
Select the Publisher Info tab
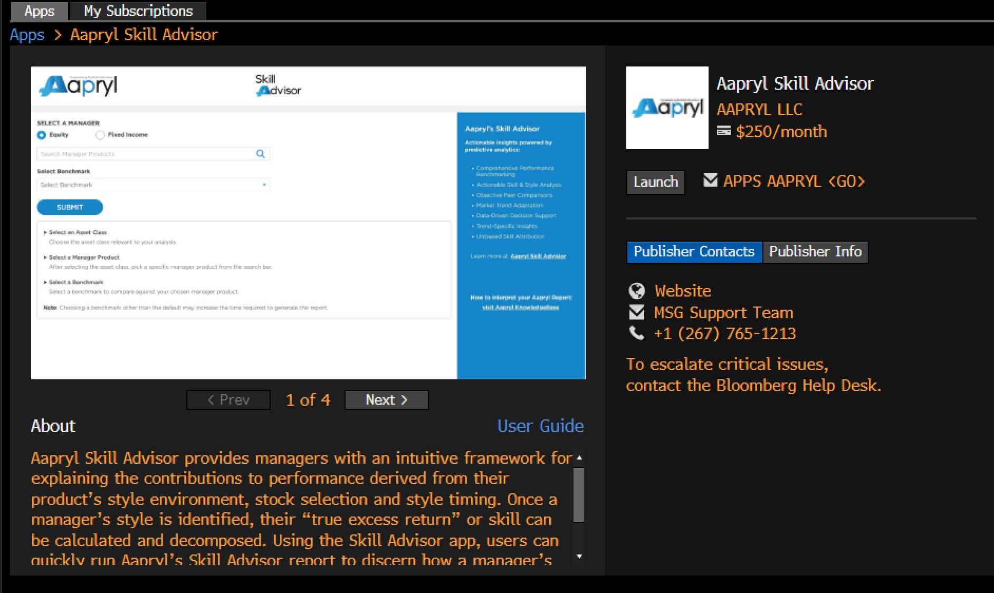815,252
